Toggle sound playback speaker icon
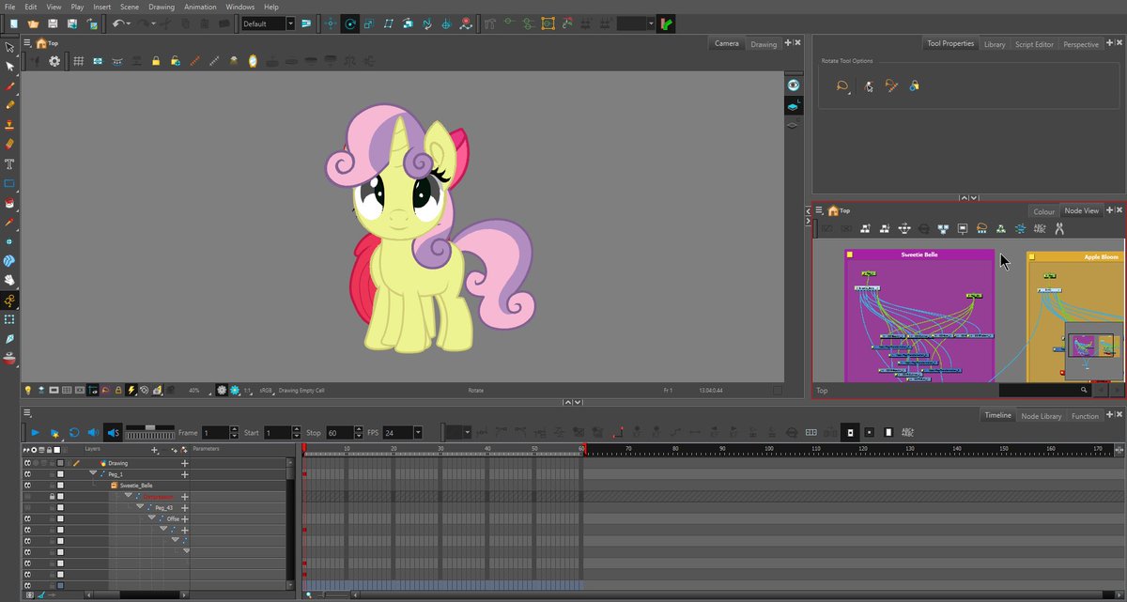This screenshot has height=602, width=1127. pyautogui.click(x=92, y=432)
